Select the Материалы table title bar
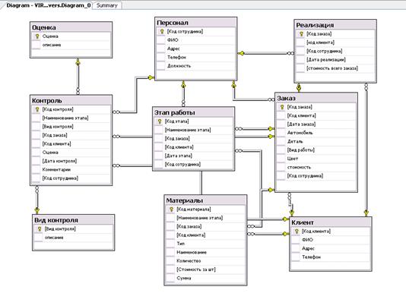This screenshot has height=293, width=406. pos(205,200)
